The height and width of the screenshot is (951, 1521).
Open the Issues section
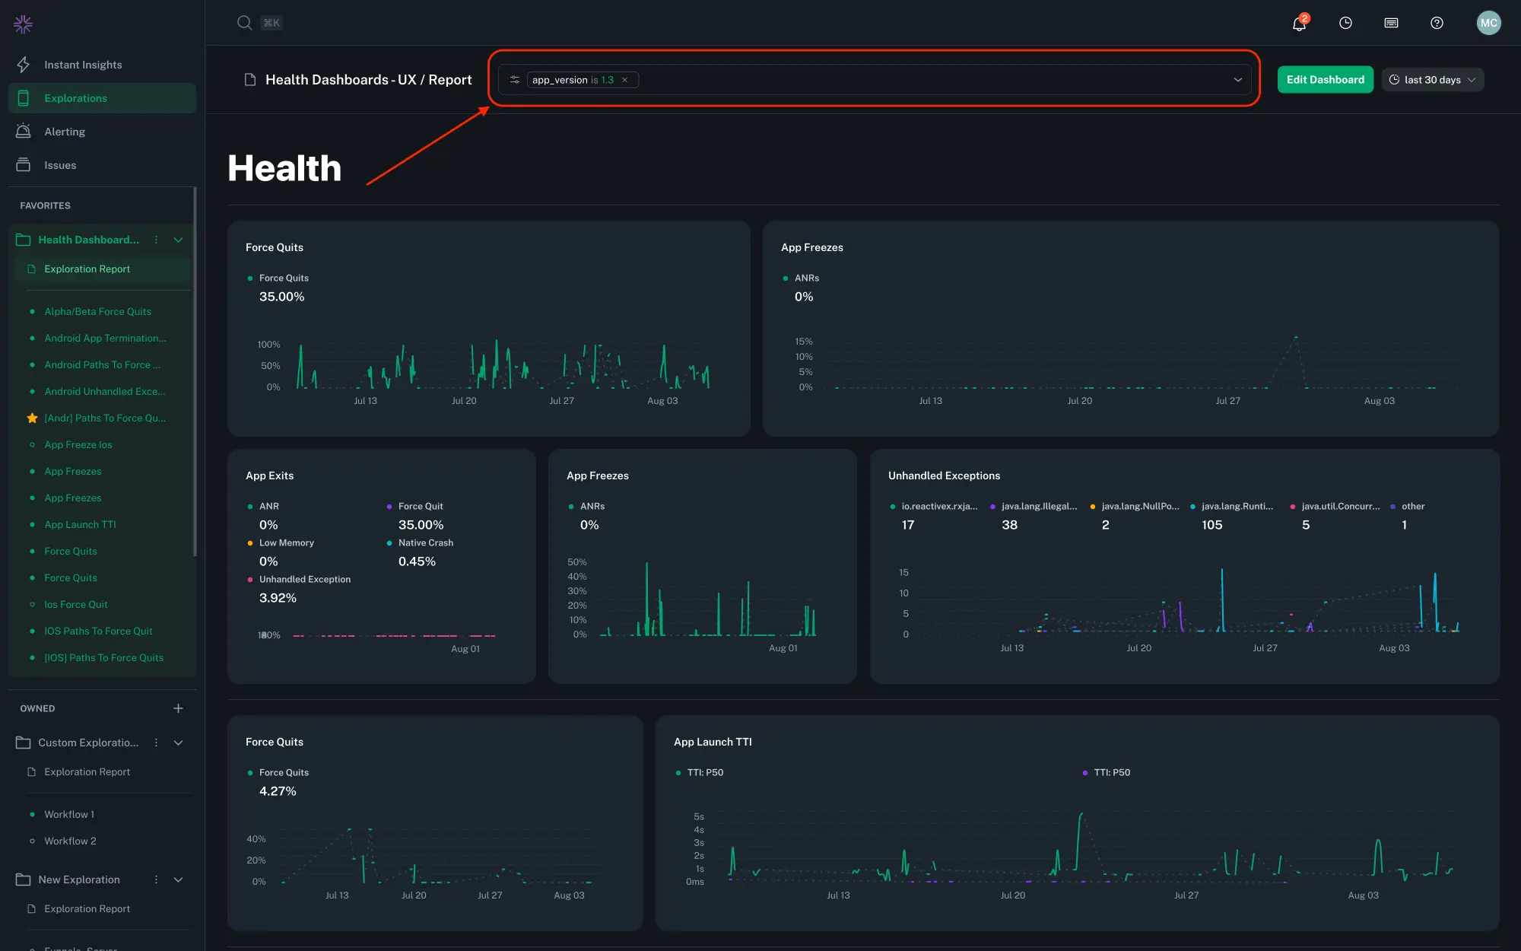tap(61, 164)
